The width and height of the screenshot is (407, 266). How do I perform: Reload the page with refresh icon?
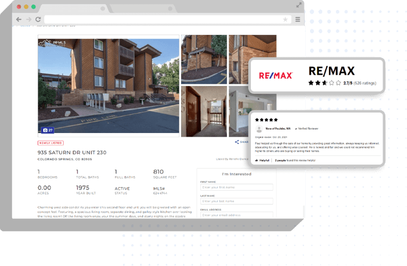[38, 19]
